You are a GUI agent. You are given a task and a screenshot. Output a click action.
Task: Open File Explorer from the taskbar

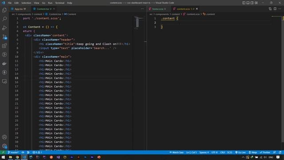[11, 157]
